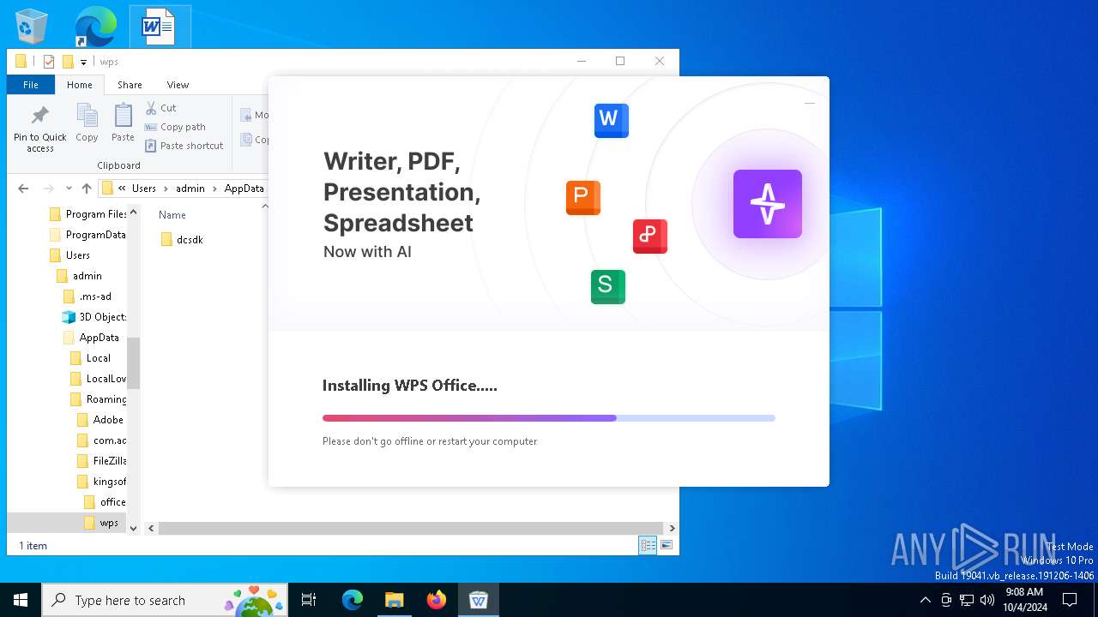Screen dimensions: 1098x617
Task: Click the WPS PDF red icon
Action: tap(649, 236)
